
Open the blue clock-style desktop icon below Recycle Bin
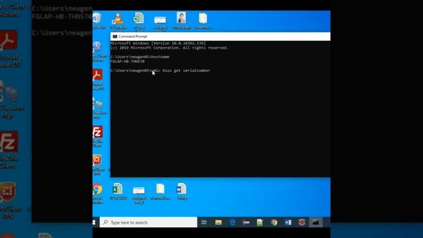coord(98,52)
